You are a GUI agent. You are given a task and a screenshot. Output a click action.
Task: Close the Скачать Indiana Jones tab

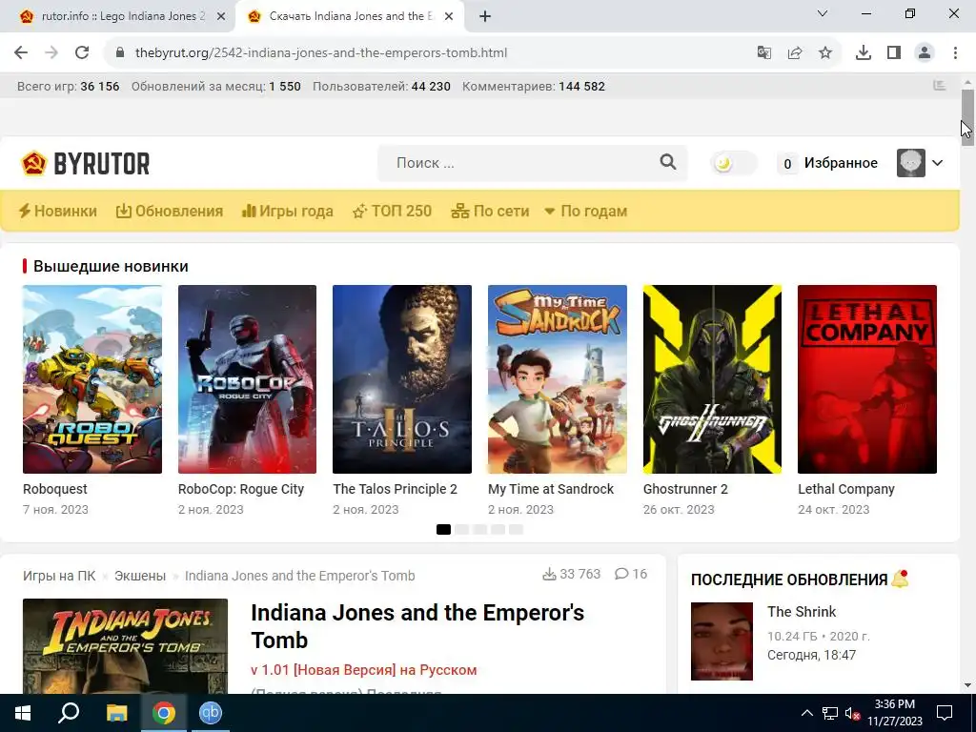pyautogui.click(x=449, y=17)
